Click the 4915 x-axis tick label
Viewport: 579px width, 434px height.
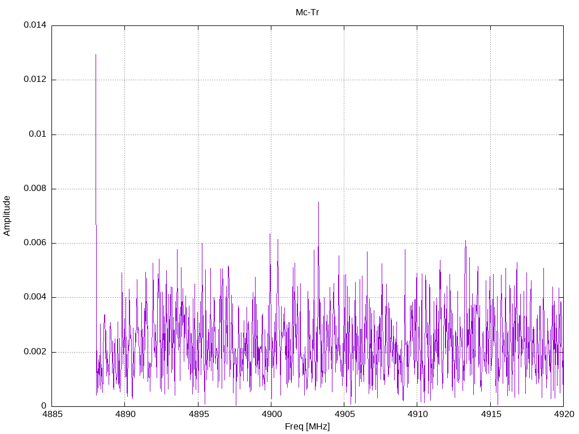490,414
